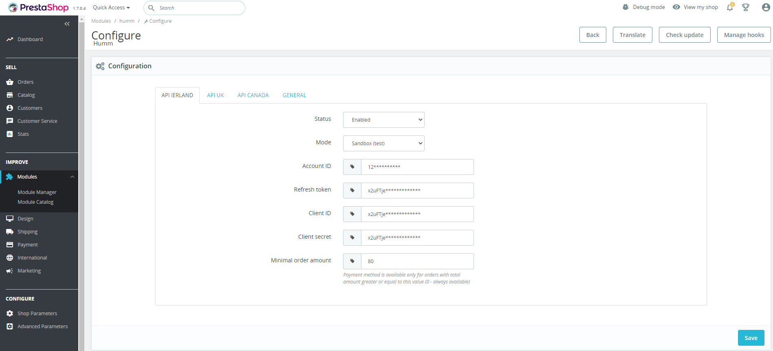Click the tag icon beside Refresh token

[x=352, y=190]
